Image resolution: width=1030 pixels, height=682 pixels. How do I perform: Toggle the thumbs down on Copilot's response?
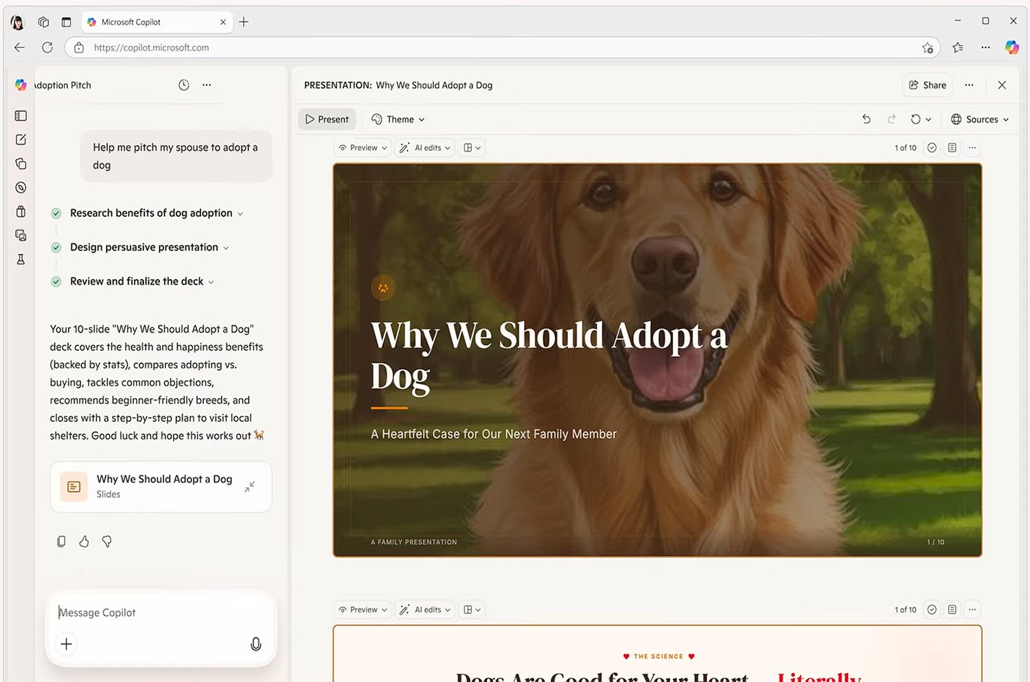click(107, 541)
